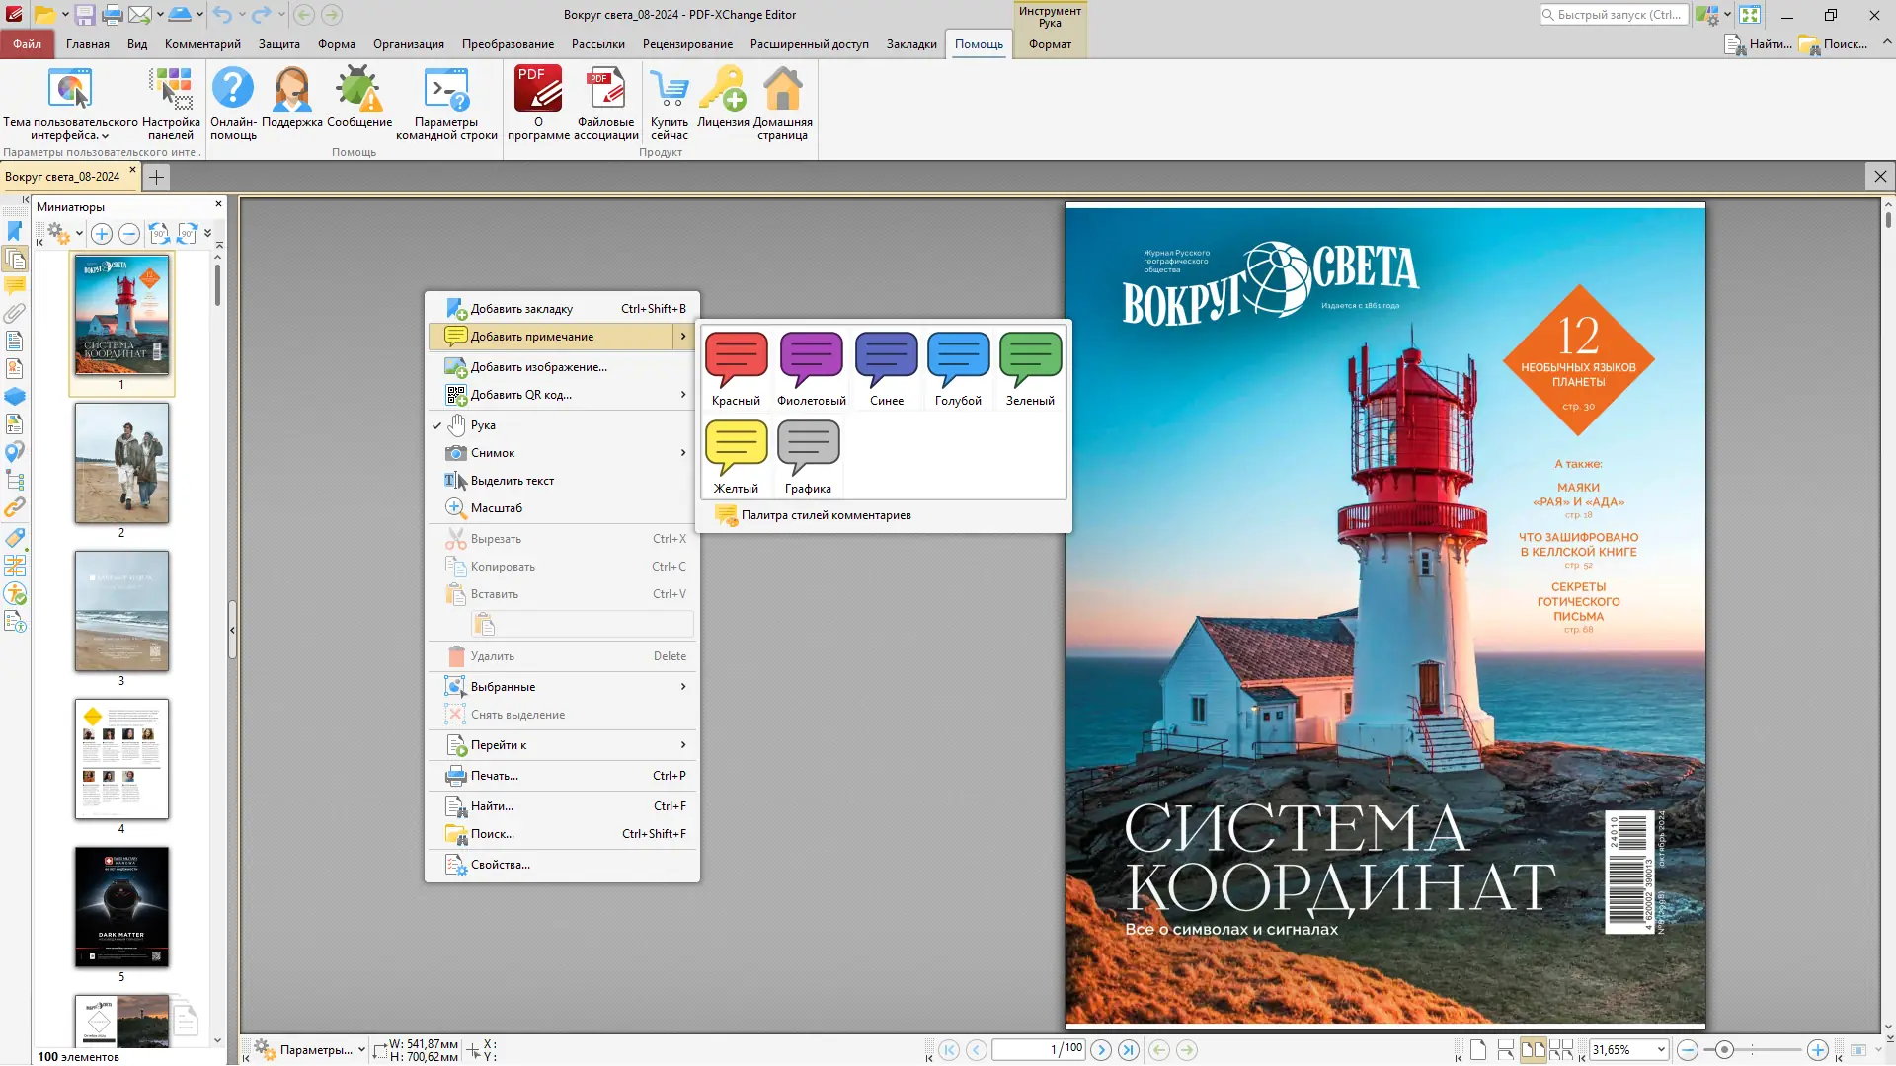
Task: Zoom in thumbnails with plus icon
Action: (x=101, y=234)
